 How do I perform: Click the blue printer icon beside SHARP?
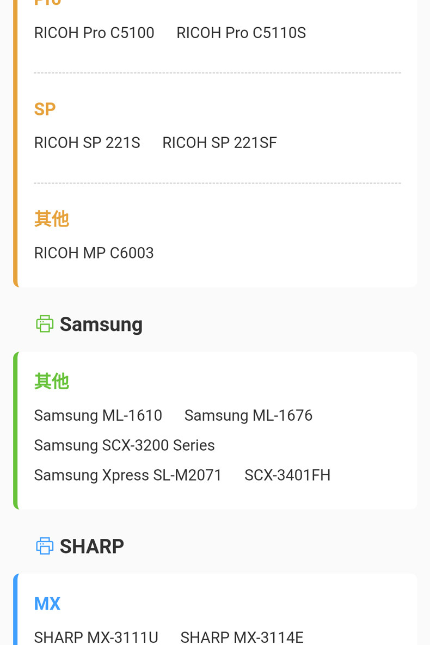click(x=45, y=546)
